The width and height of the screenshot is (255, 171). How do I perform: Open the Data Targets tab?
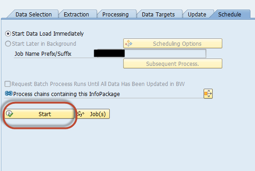click(x=158, y=14)
